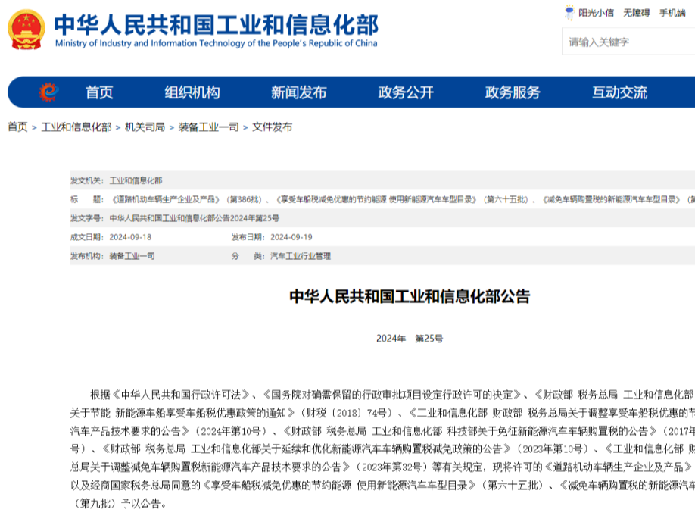Focus the keyword search input field
Image resolution: width=695 pixels, height=522 pixels.
tap(628, 42)
